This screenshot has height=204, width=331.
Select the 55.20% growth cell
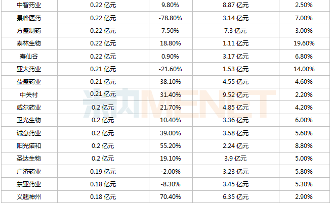pyautogui.click(x=171, y=146)
